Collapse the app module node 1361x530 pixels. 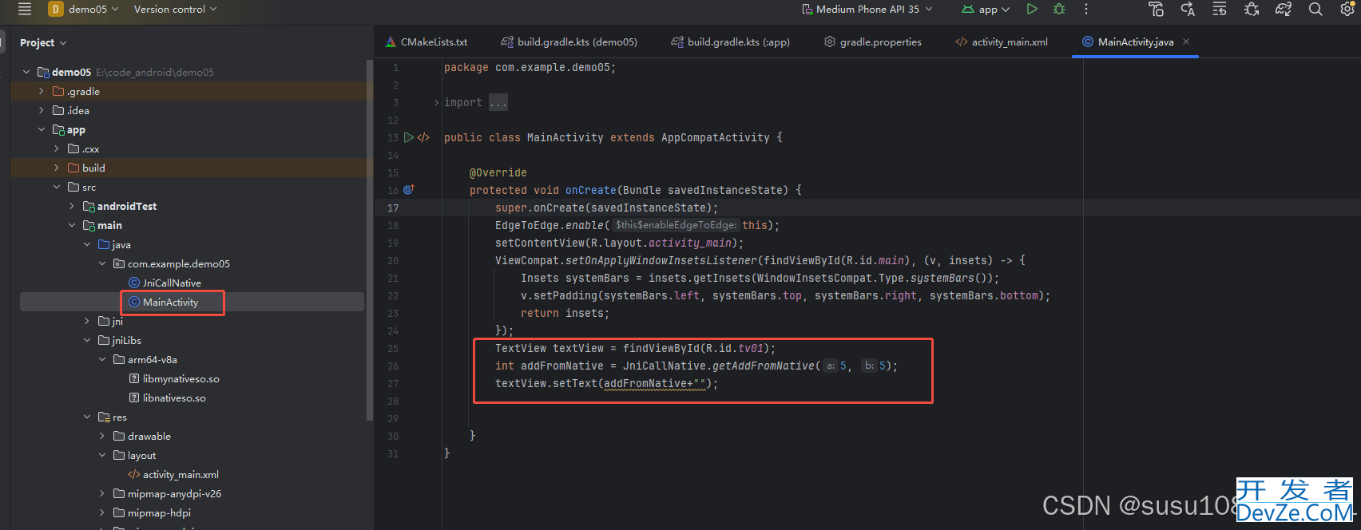(x=42, y=129)
